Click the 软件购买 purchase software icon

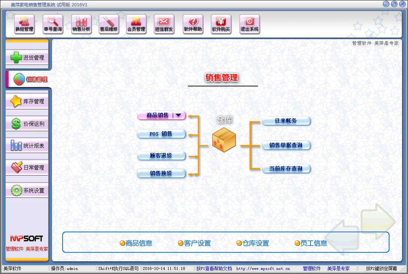221,24
